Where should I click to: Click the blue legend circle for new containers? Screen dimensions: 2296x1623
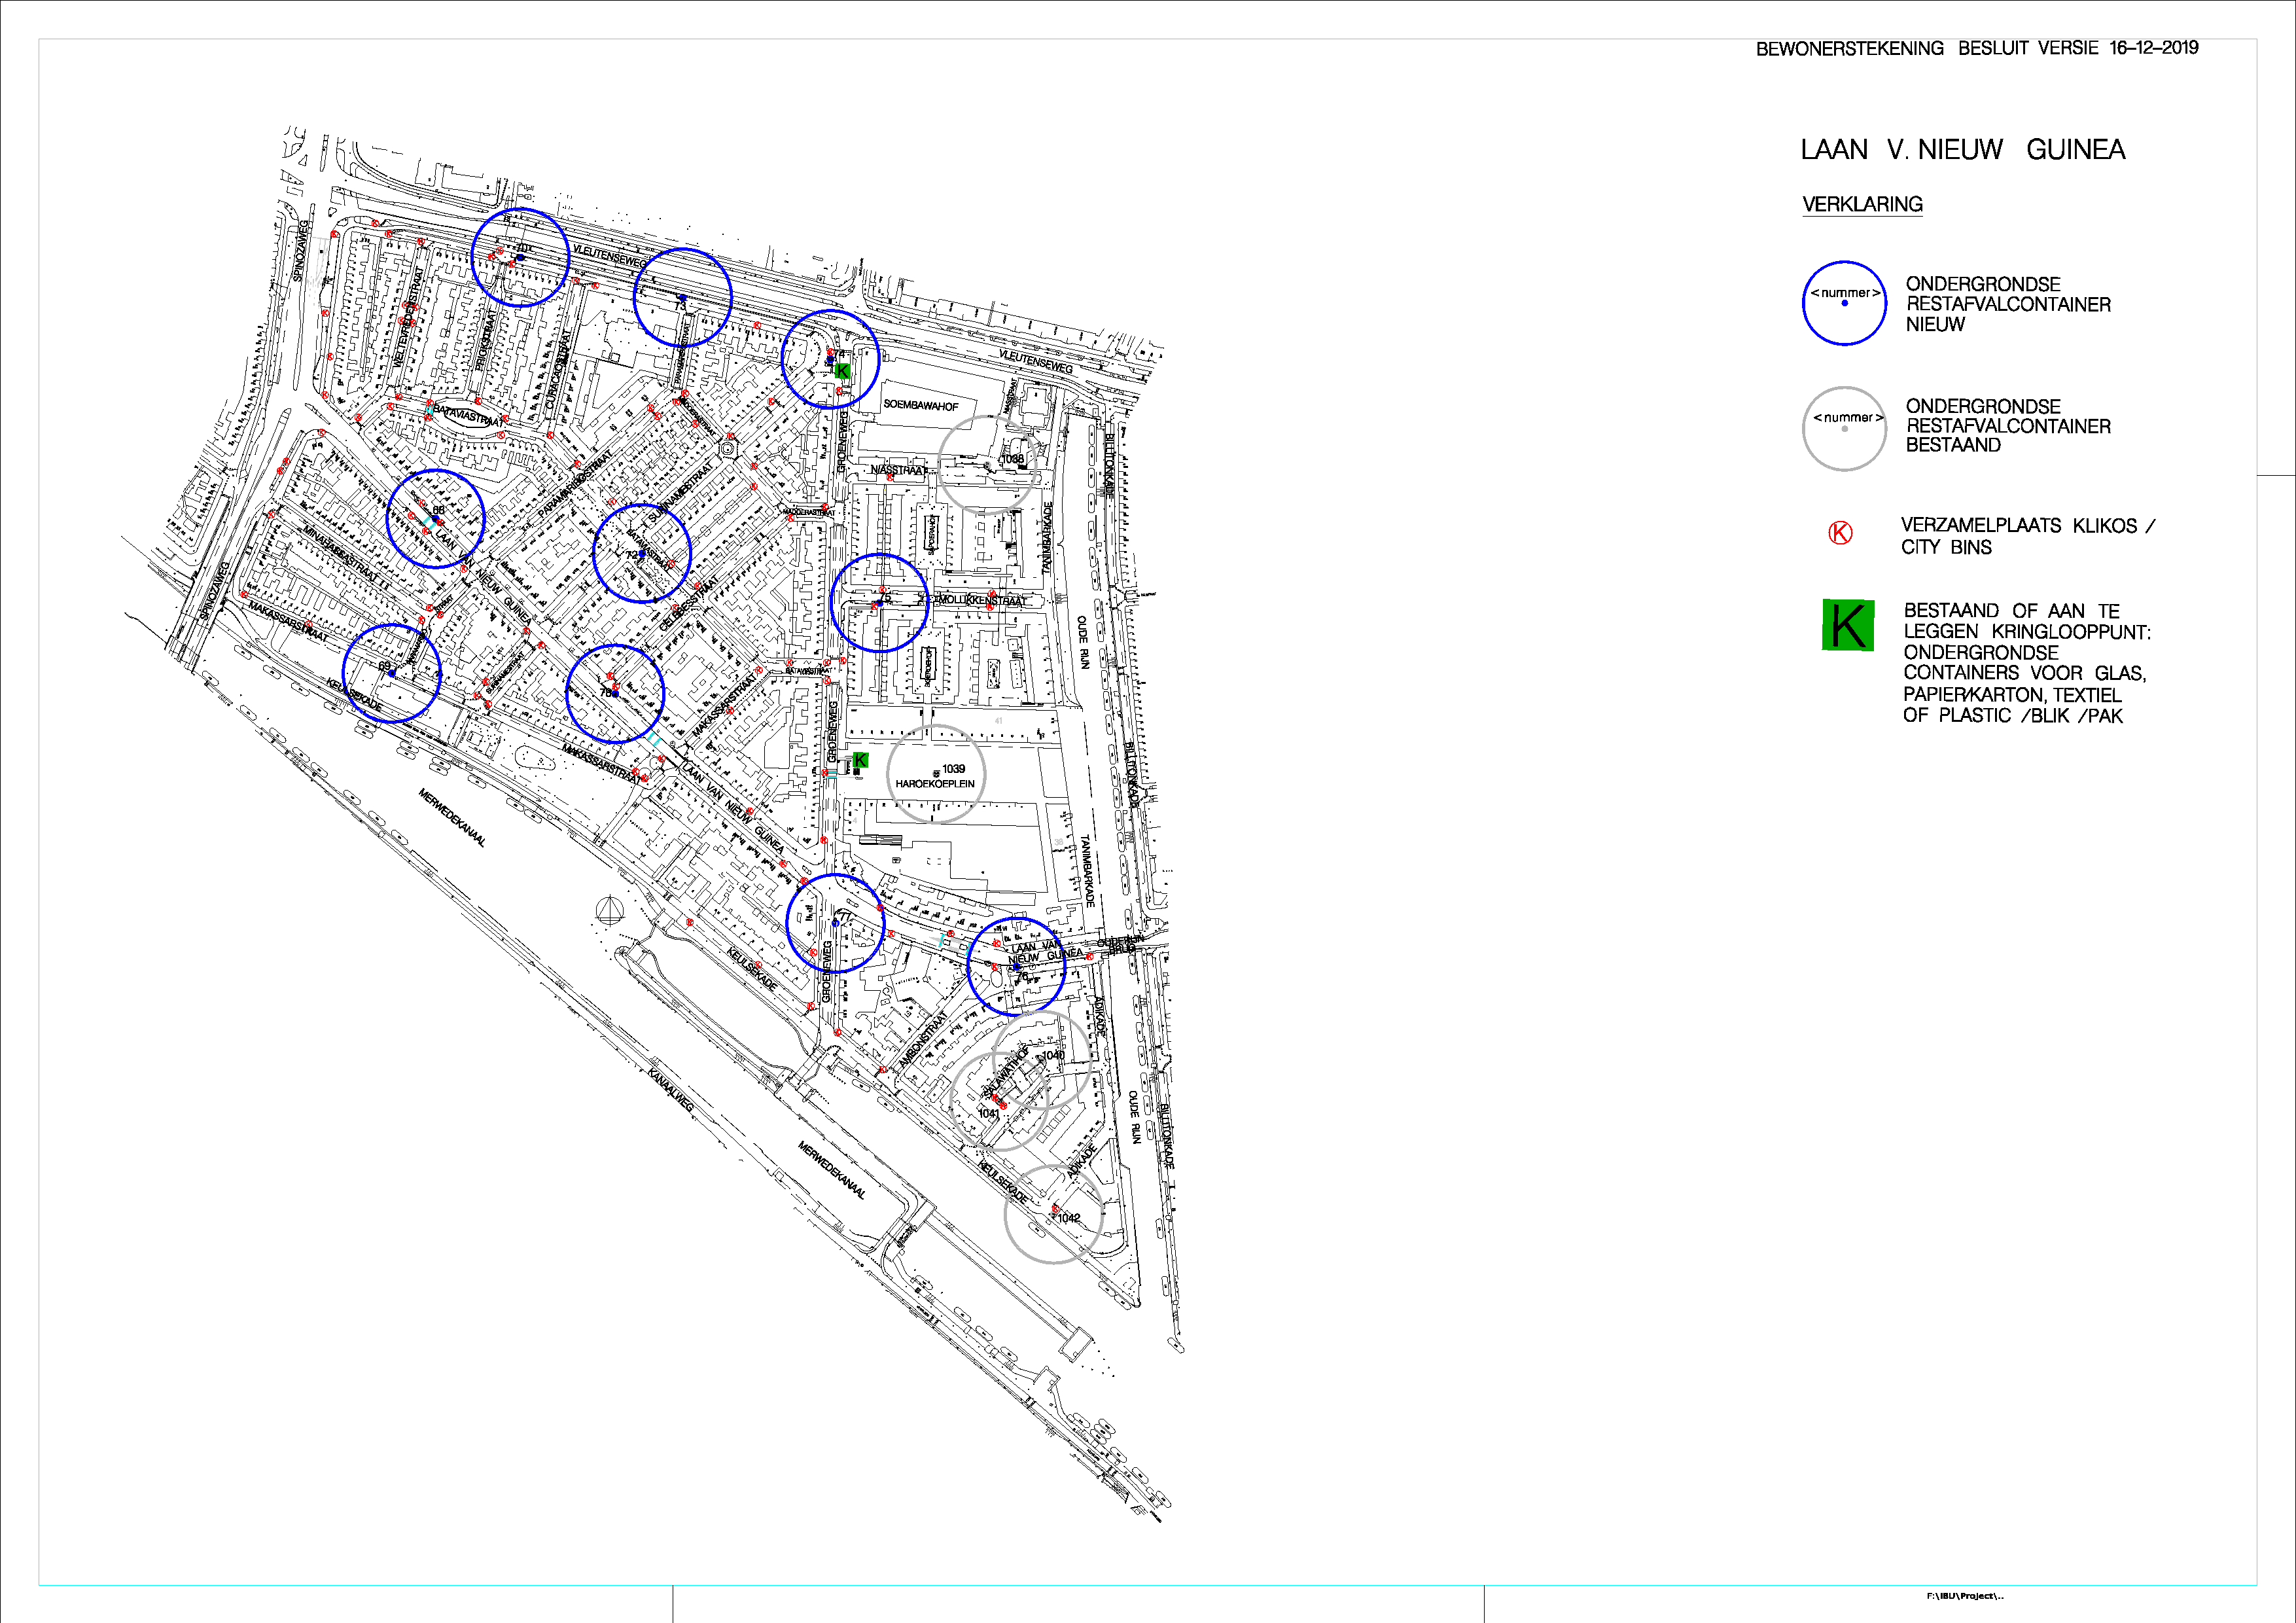[x=1844, y=303]
